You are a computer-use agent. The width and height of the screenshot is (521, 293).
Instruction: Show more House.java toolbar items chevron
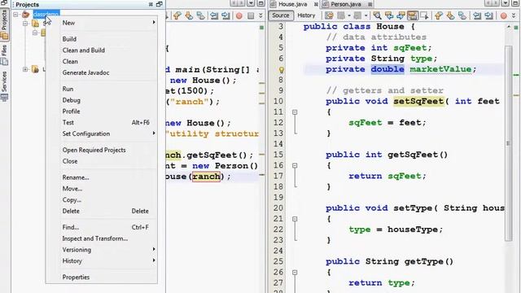[514, 15]
